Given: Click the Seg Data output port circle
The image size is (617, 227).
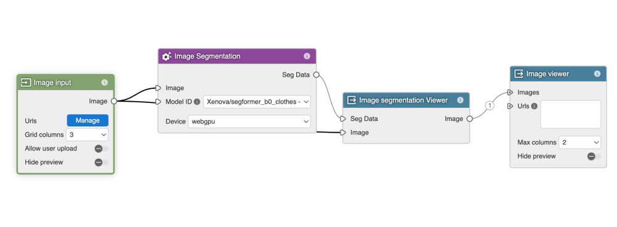Looking at the screenshot, I should (316, 75).
